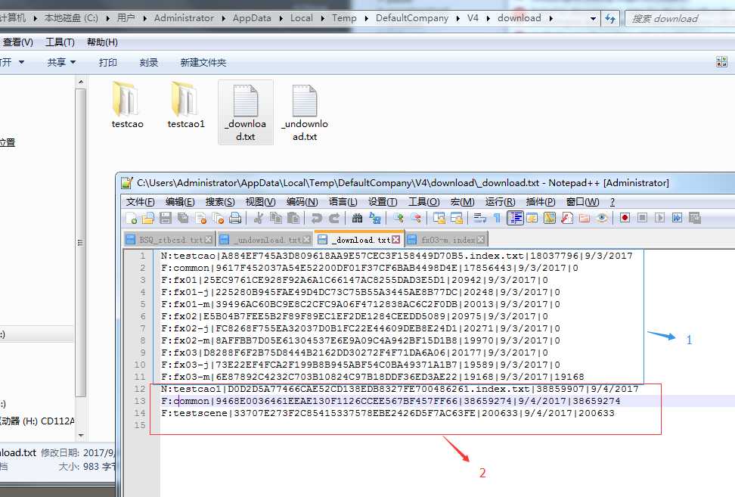The height and width of the screenshot is (497, 735).
Task: Click the Save icon in Notepad++ toolbar
Action: click(x=166, y=218)
